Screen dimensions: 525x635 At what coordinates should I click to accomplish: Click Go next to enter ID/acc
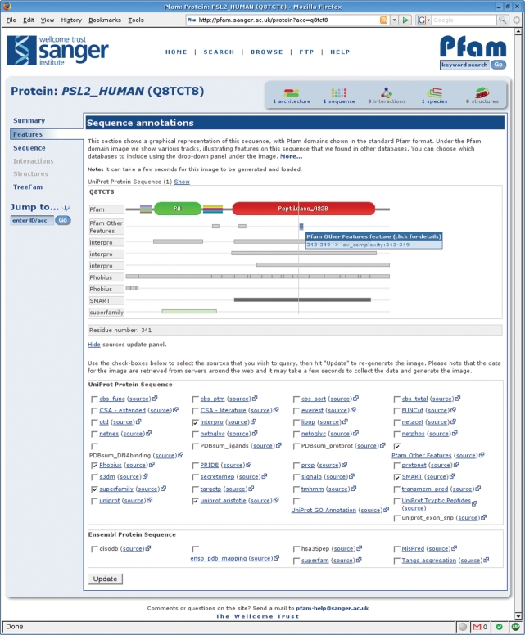click(63, 220)
